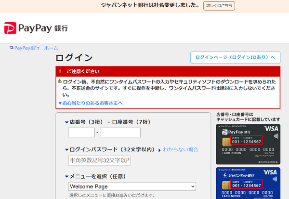289x199 pixels.
Task: Click the black PayPay銀行 Visa card image
Action: [248, 144]
